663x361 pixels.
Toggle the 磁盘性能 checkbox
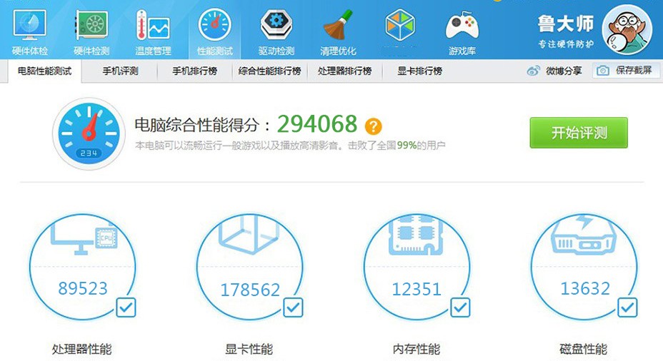(627, 307)
